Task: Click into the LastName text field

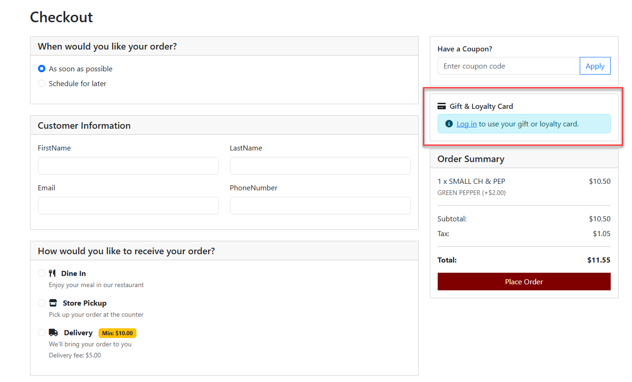Action: [x=320, y=166]
